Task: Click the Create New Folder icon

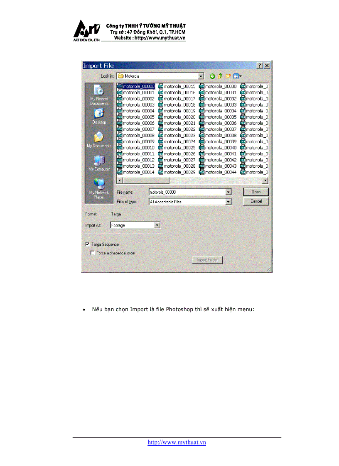Action: pos(228,76)
